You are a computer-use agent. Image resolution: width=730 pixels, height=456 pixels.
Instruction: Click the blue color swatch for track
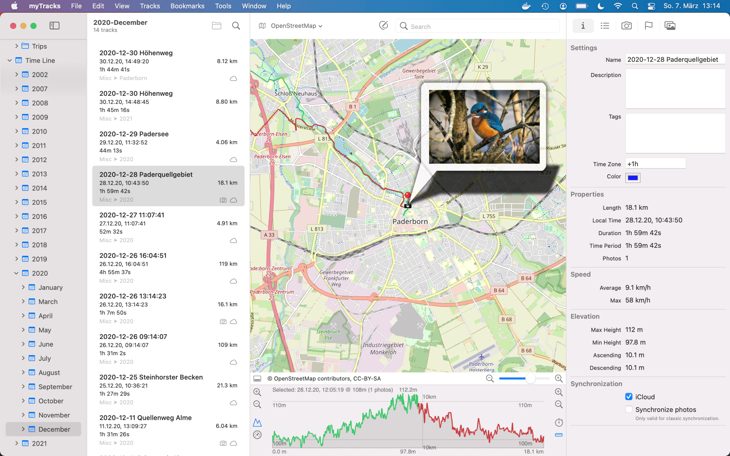(633, 177)
